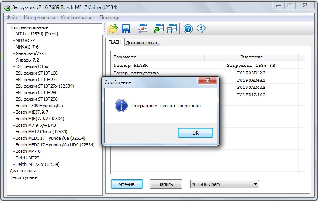Viewport: 318px width, 201px height.
Task: Click the green arrow window toolbar icon
Action: click(x=159, y=29)
